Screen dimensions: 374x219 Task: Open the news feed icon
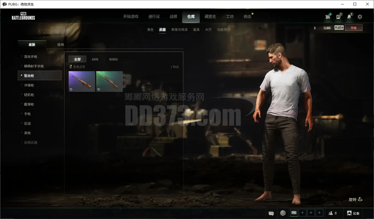(339, 16)
